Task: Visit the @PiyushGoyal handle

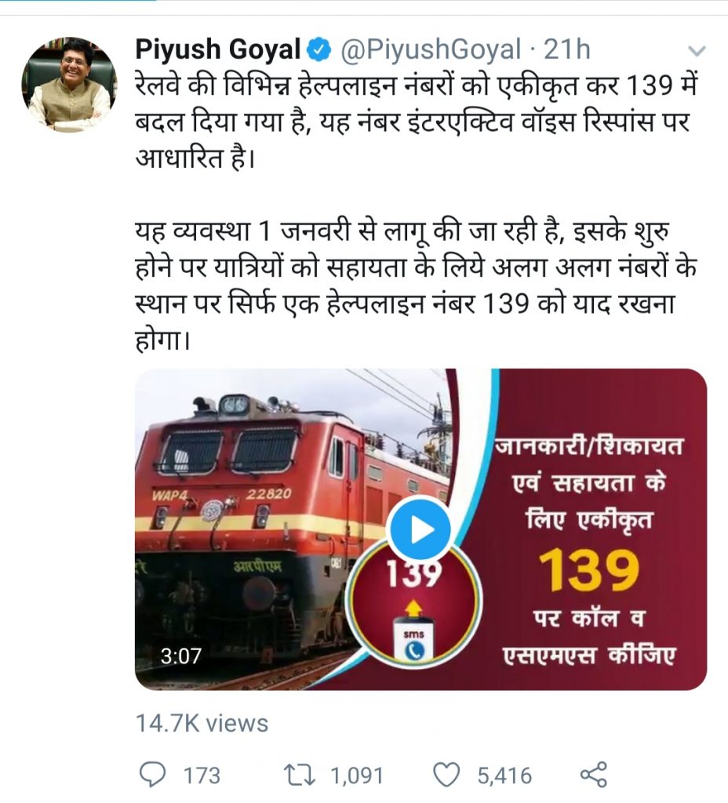Action: 431,49
